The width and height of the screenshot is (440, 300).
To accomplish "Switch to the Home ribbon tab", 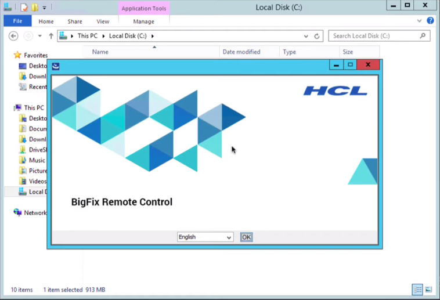I will pyautogui.click(x=46, y=21).
